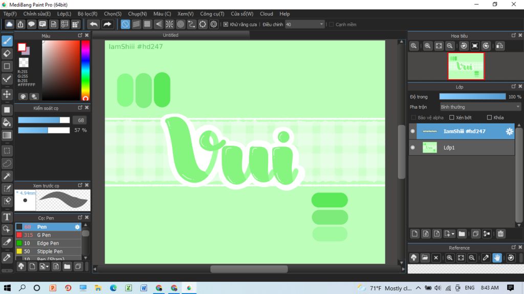The image size is (524, 294).
Task: Check the Khóa lock option
Action: [490, 118]
